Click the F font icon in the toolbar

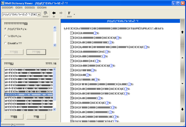[69, 13]
